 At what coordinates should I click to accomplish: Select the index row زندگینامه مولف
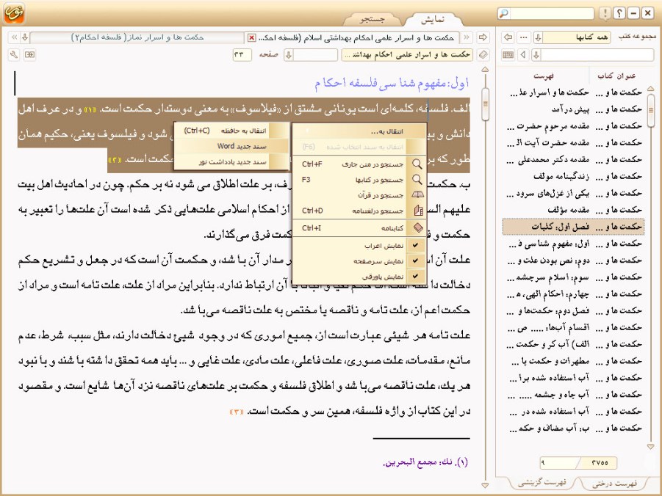pyautogui.click(x=573, y=176)
